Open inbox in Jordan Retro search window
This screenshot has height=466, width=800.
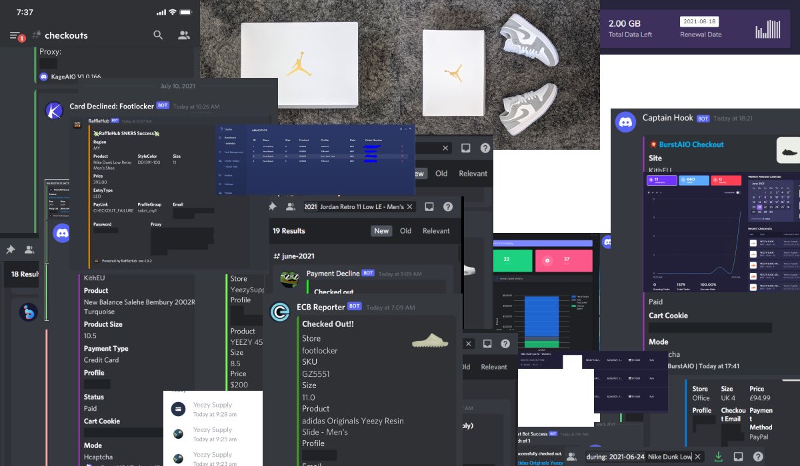point(429,207)
